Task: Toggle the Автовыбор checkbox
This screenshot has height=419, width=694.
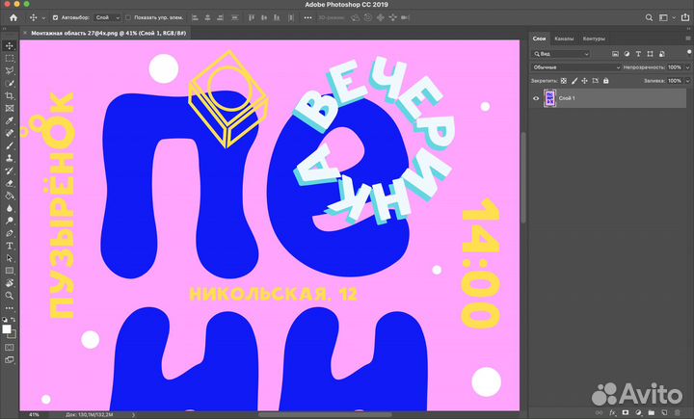Action: click(55, 17)
